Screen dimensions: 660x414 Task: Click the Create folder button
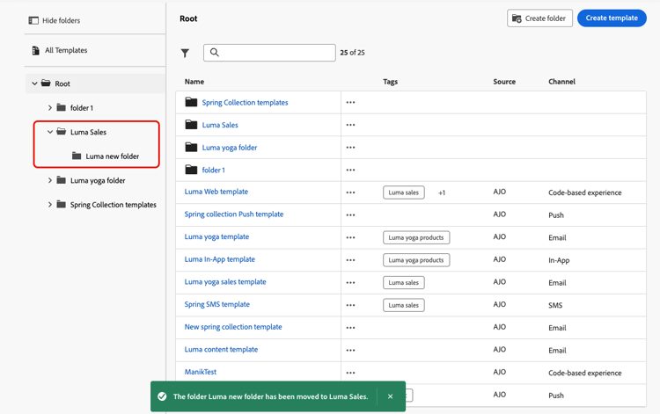(x=539, y=18)
